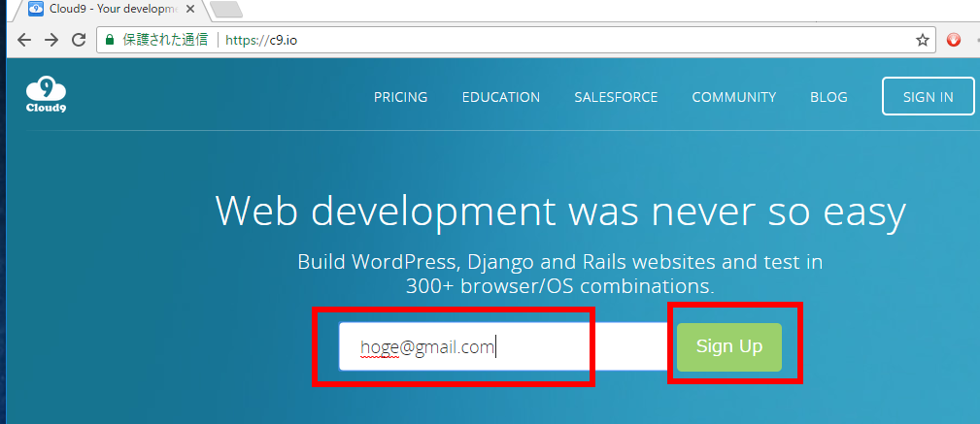Open the BLOG page
Viewport: 980px width, 424px height.
(x=828, y=97)
